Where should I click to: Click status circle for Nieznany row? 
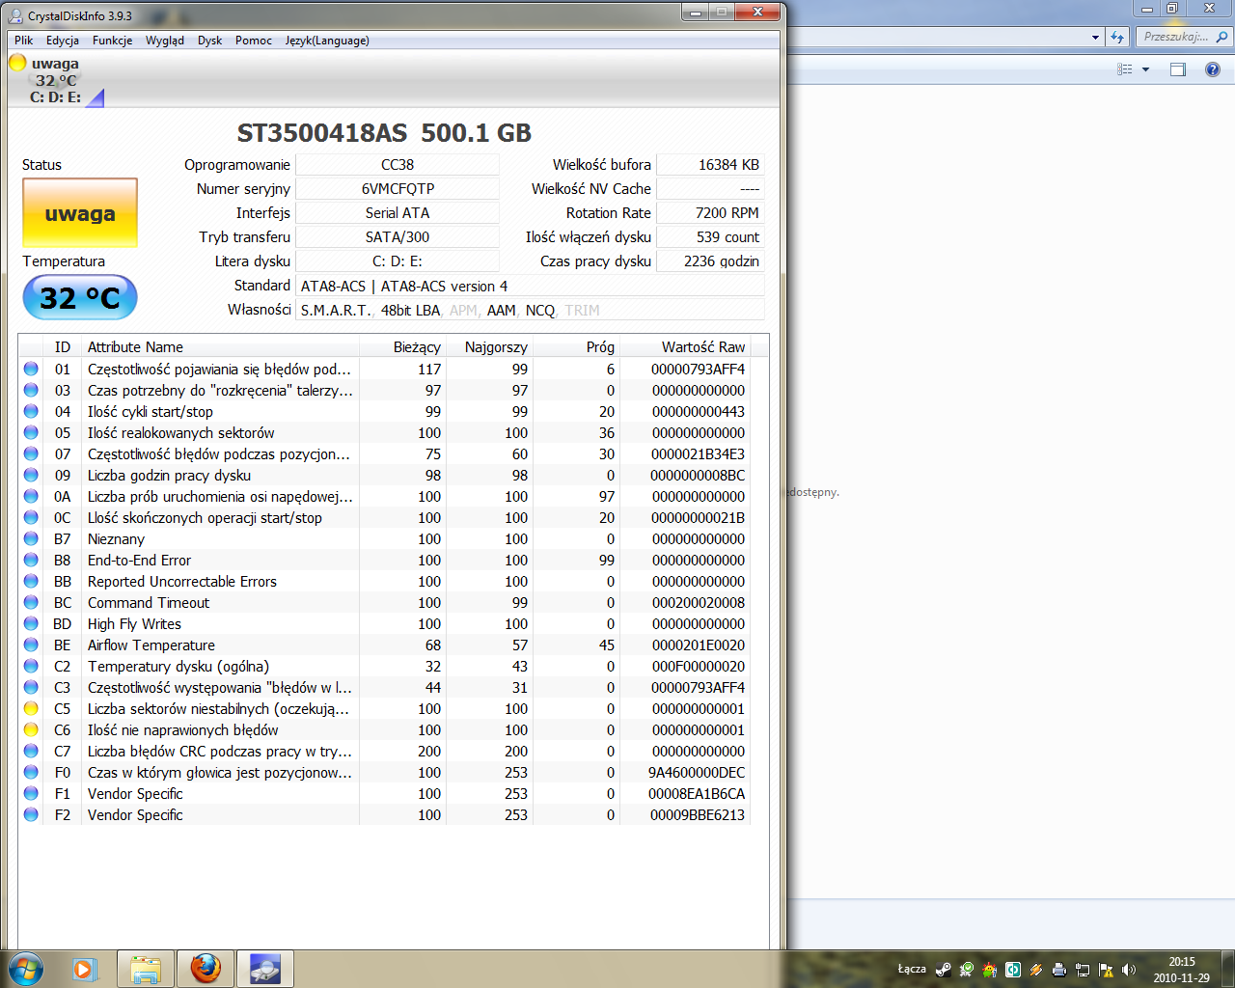(x=31, y=538)
